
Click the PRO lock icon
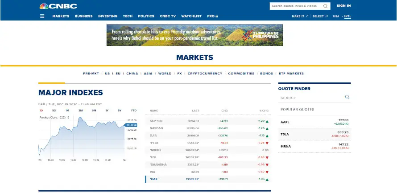pos(216,16)
